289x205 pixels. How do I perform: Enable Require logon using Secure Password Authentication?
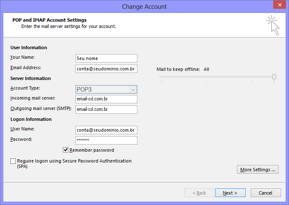(x=13, y=161)
